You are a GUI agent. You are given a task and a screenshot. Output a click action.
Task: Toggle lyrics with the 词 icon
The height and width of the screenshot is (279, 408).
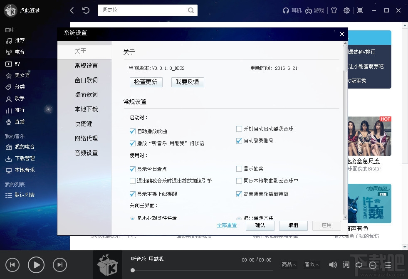[x=346, y=265]
